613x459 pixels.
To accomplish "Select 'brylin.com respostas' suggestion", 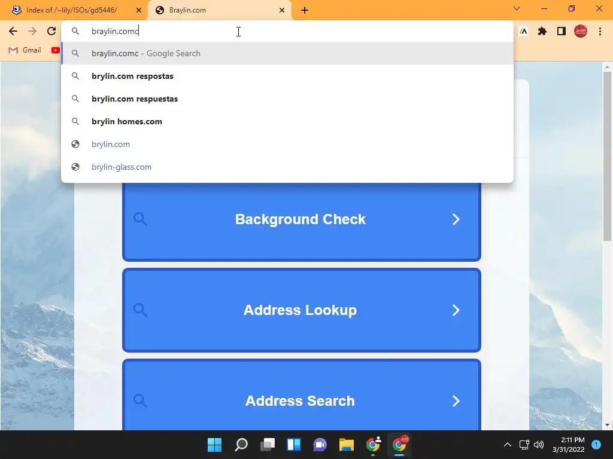I will tap(287, 76).
